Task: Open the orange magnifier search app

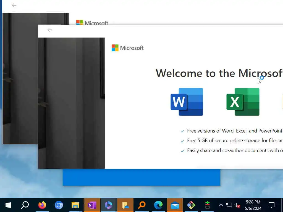Action: [x=142, y=205]
